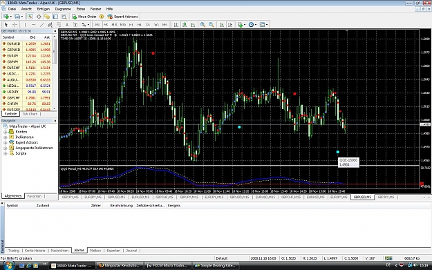Toggle chart auto scroll
Viewport: 432px width, 270px height.
(221, 25)
